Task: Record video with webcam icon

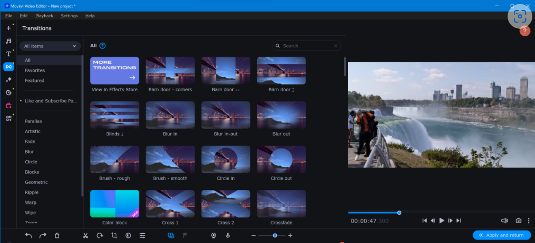Action: click(214, 235)
